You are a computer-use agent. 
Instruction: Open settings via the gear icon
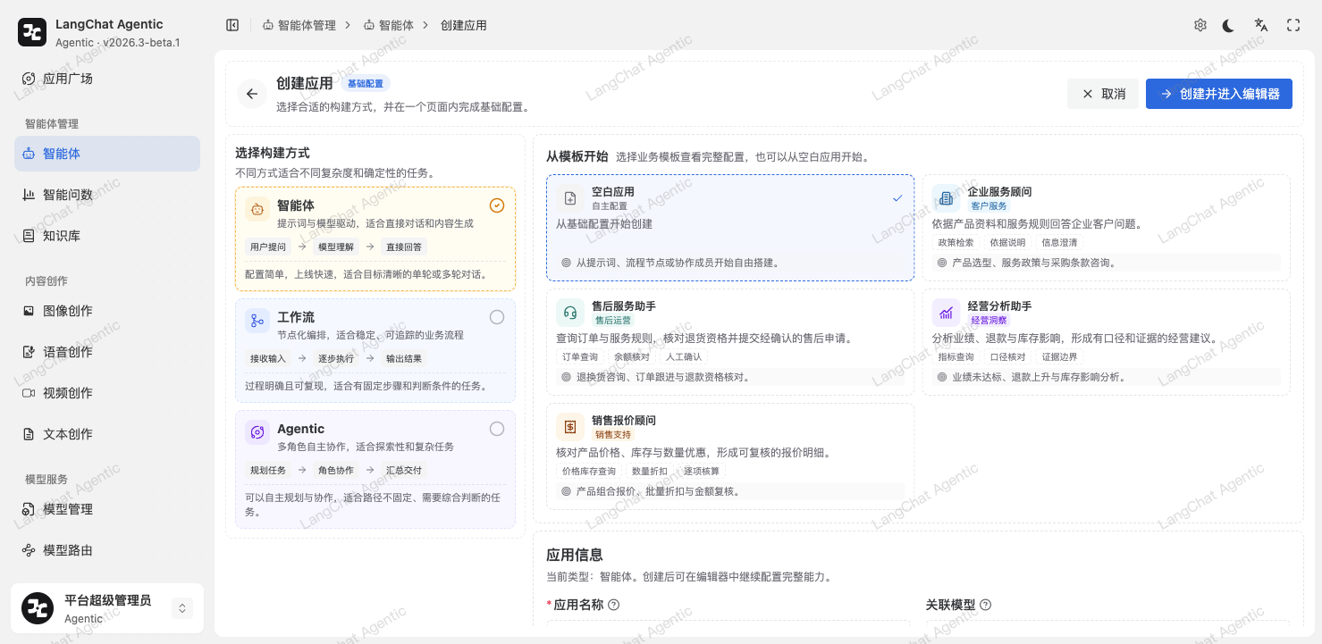coord(1200,25)
